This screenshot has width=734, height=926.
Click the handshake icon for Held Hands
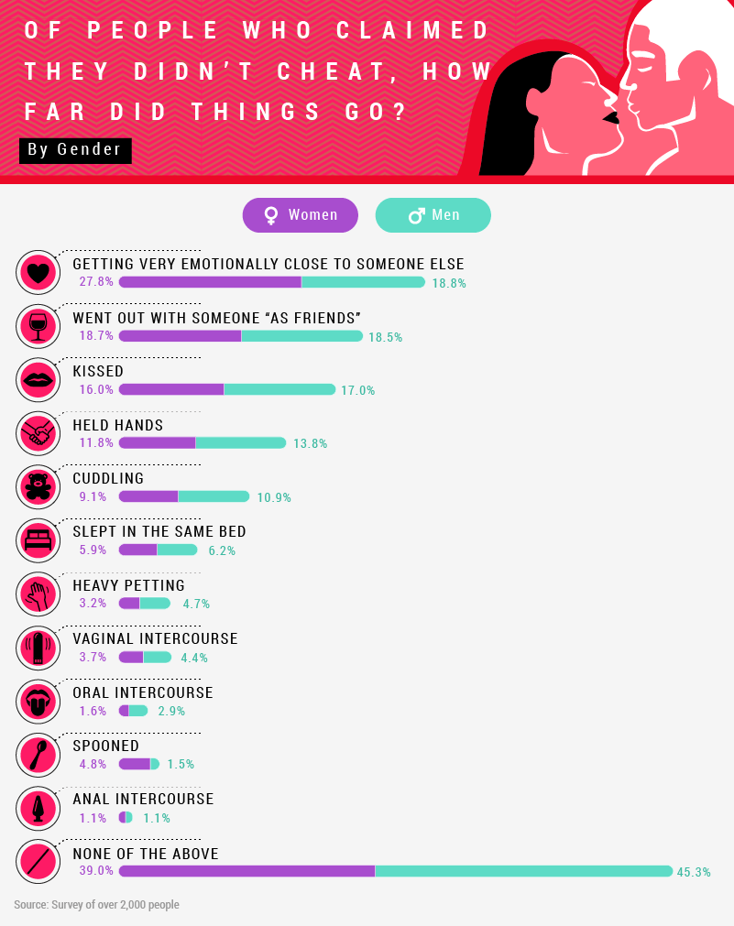38,433
